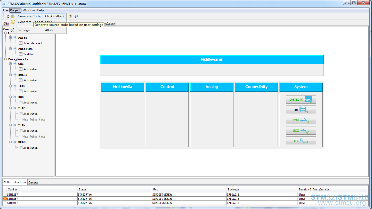Click the TIM7 blue cube icon
Image resolution: width=372 pixels, height=209 pixels.
click(15, 125)
